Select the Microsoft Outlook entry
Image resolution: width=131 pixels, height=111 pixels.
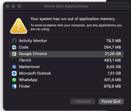66,73
